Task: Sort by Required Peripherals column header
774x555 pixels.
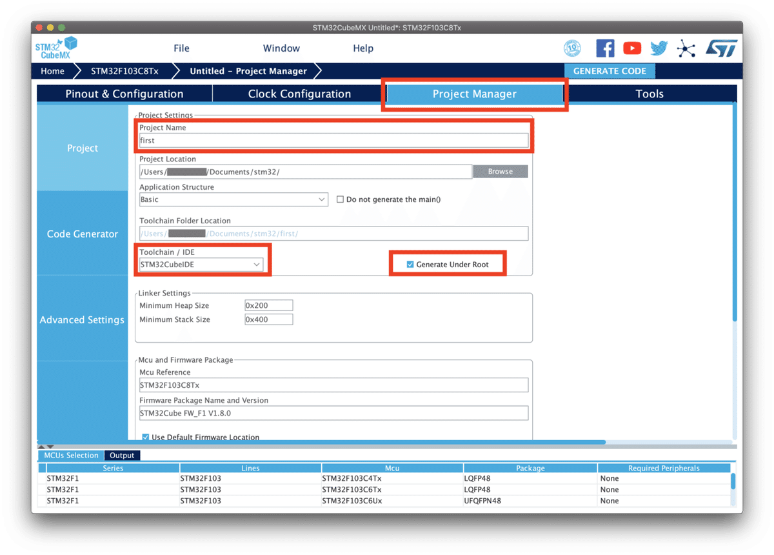Action: (664, 468)
